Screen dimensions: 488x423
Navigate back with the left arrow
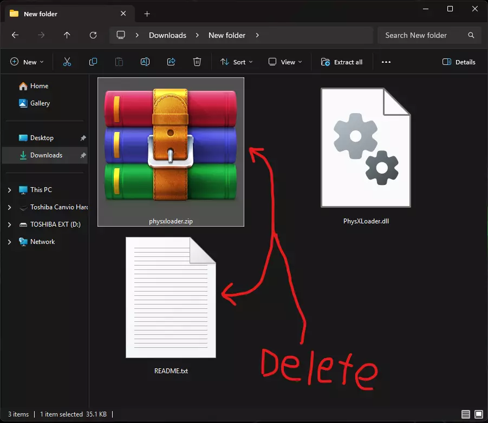15,35
